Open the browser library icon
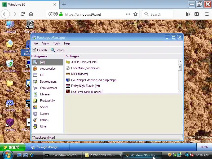This screenshot has height=159, width=212. (188, 14)
